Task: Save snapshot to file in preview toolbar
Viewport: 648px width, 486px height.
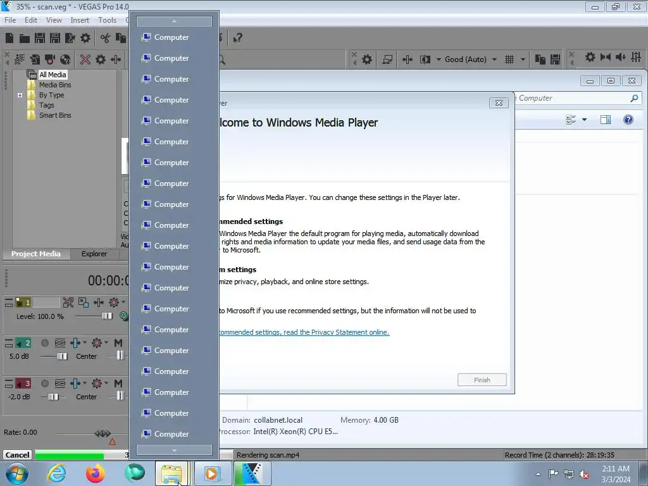Action: tap(556, 59)
